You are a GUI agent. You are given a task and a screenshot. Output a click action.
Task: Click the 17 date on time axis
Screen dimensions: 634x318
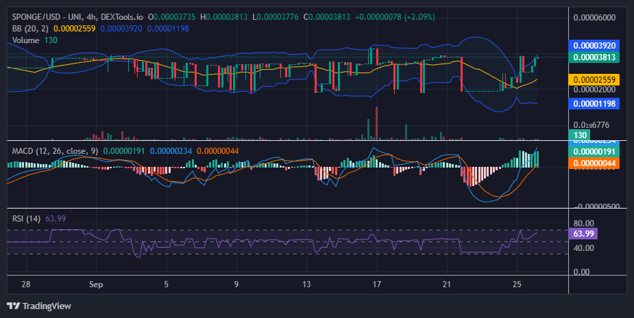(376, 284)
